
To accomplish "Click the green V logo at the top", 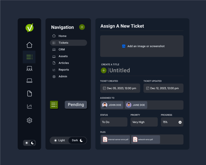I will click(29, 27).
